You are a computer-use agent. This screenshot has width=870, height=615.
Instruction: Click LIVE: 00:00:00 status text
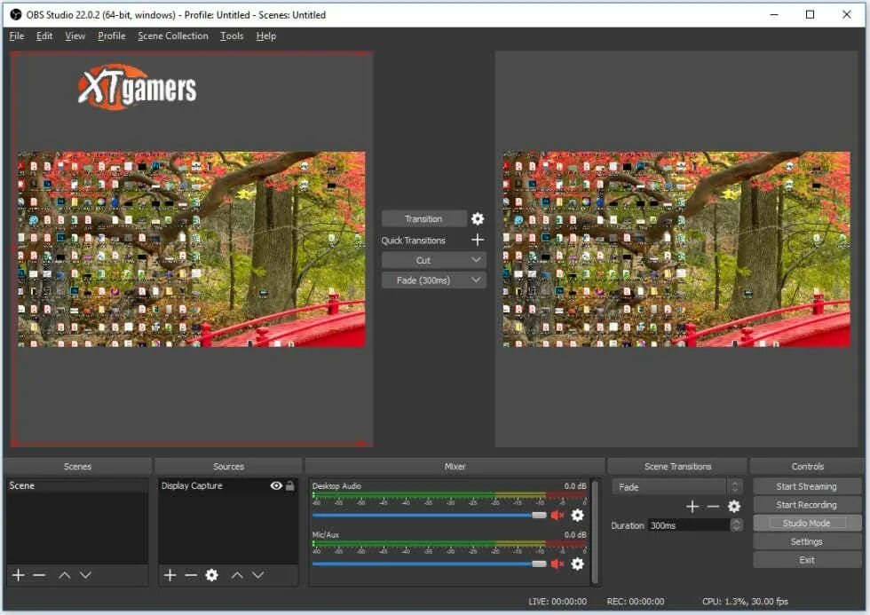pyautogui.click(x=558, y=601)
